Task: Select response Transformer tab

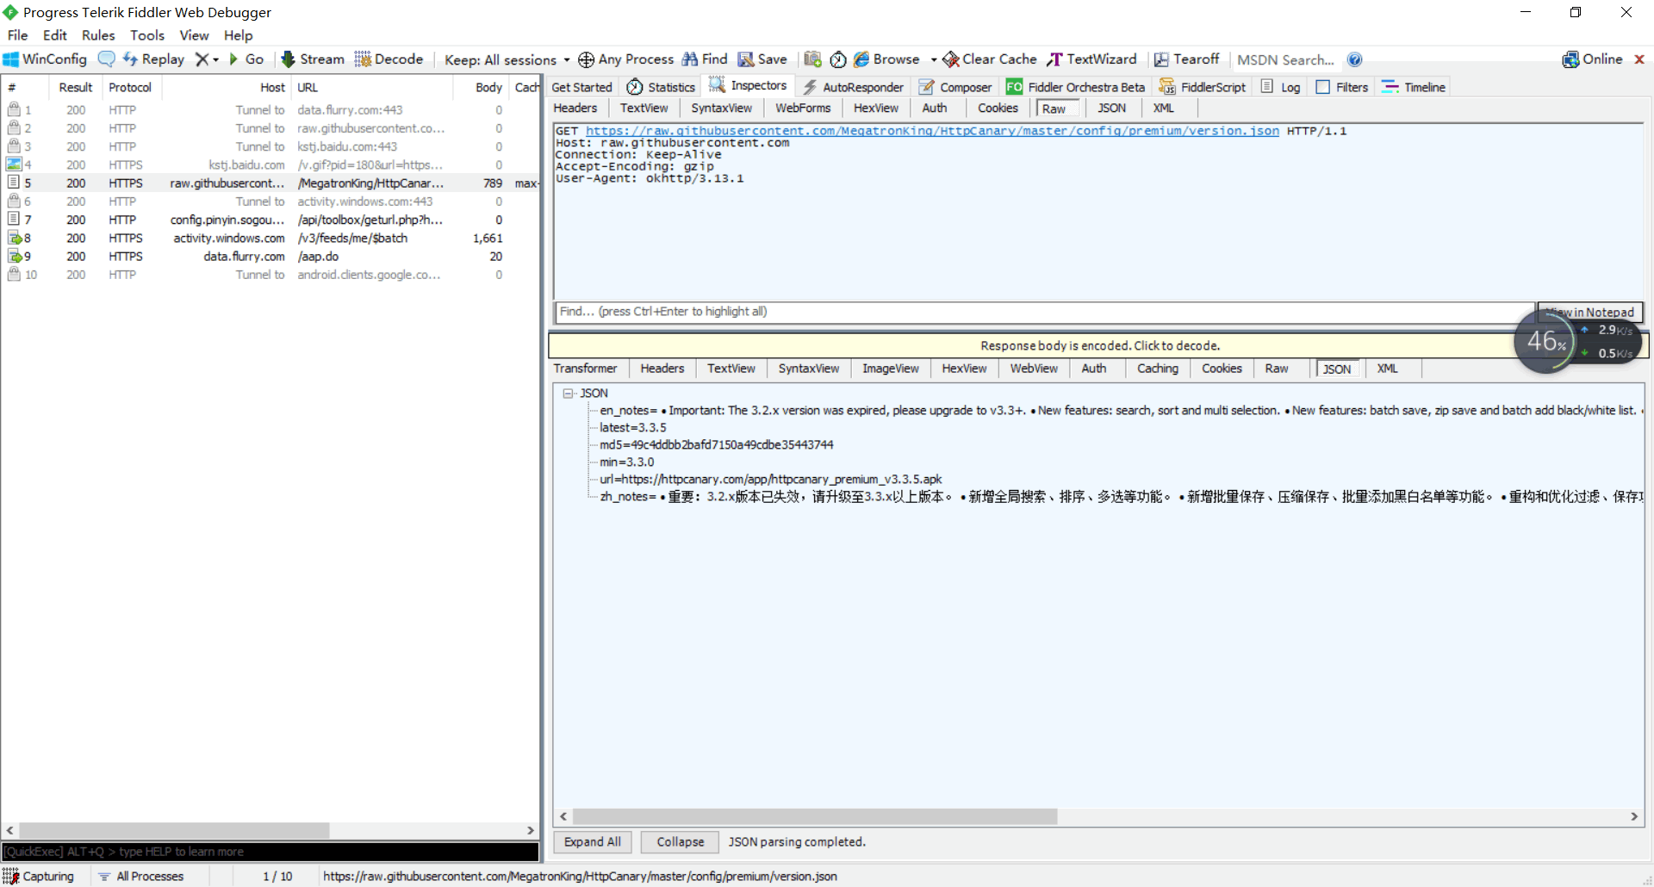Action: [x=585, y=368]
